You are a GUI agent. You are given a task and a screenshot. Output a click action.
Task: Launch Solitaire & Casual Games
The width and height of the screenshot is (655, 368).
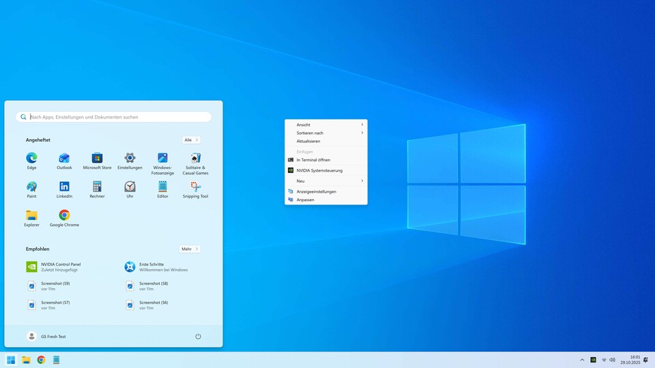click(195, 163)
